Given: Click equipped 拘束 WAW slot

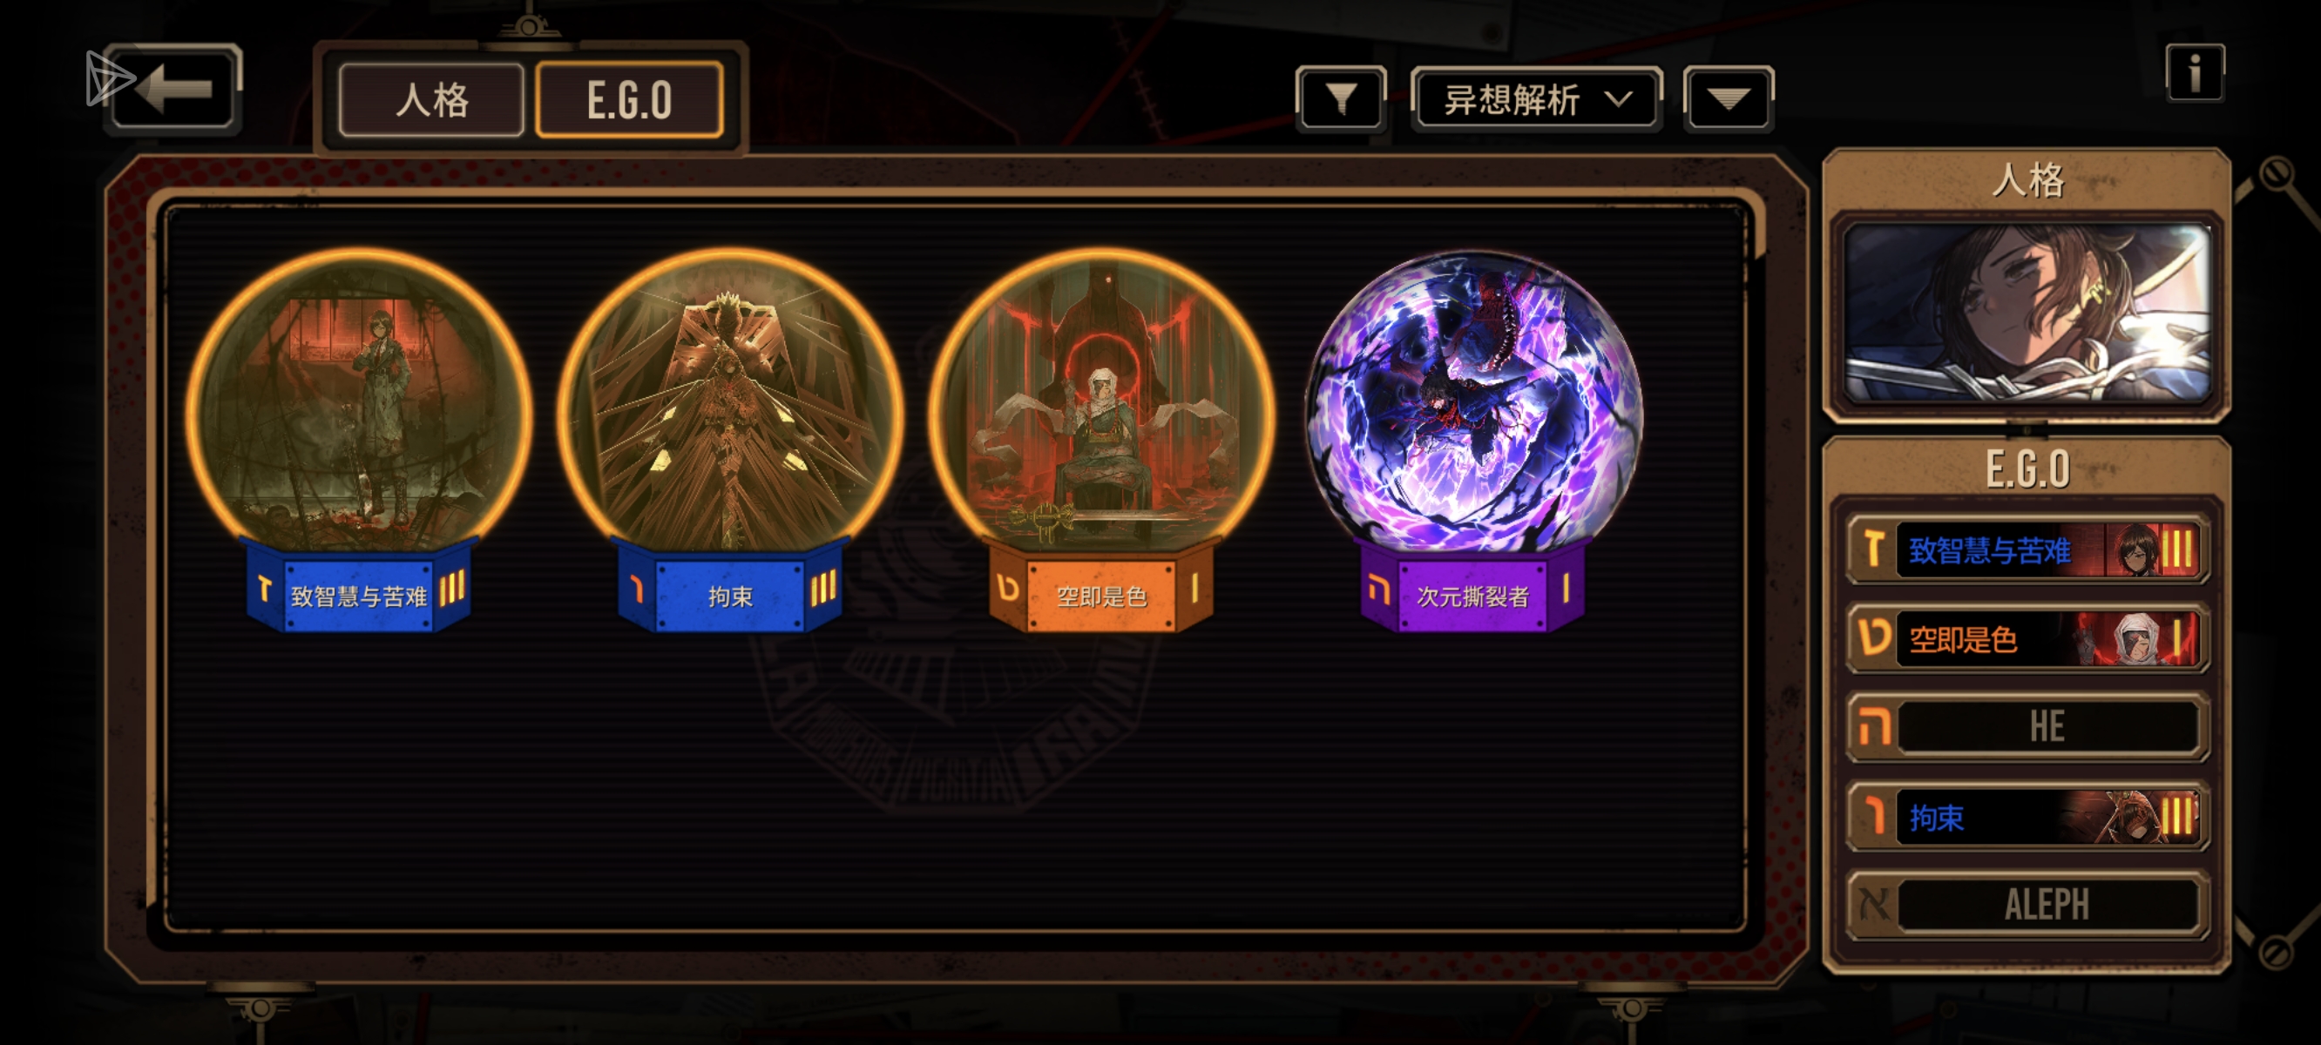Looking at the screenshot, I should click(x=2027, y=817).
